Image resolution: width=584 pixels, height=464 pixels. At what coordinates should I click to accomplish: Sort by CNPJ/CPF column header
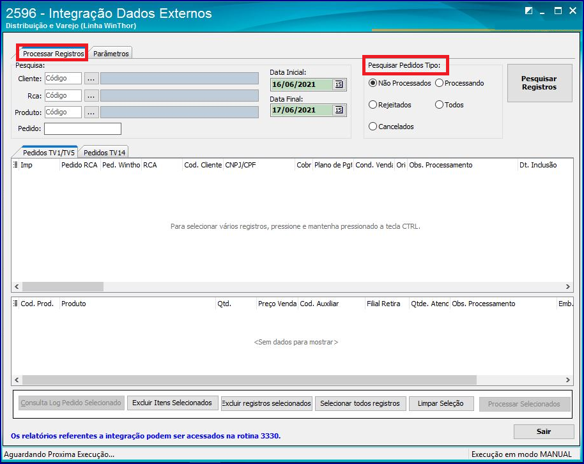coord(259,165)
